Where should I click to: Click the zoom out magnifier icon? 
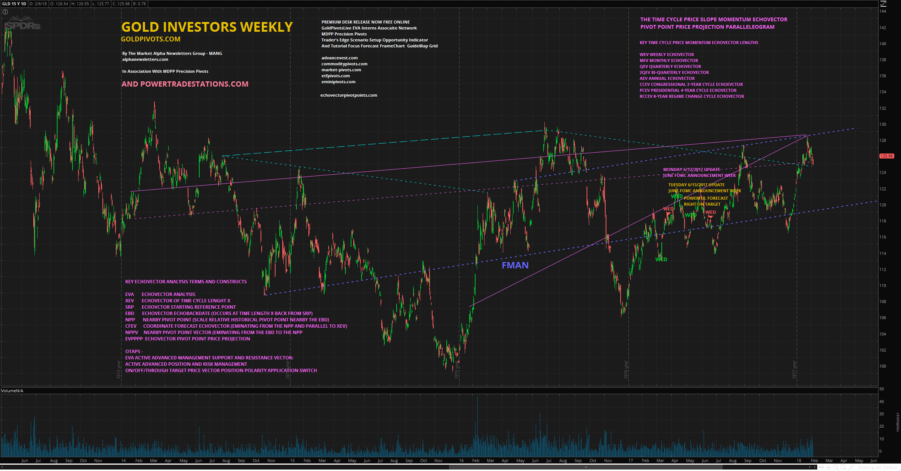843,467
